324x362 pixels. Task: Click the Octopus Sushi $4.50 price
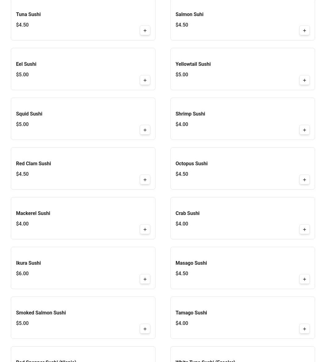click(x=182, y=174)
